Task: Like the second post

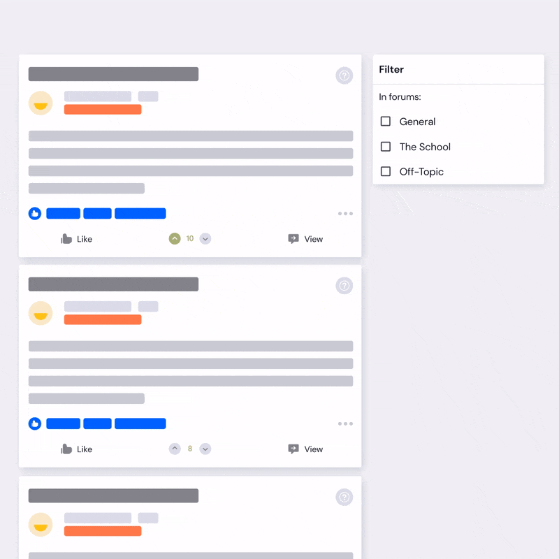Action: (76, 449)
